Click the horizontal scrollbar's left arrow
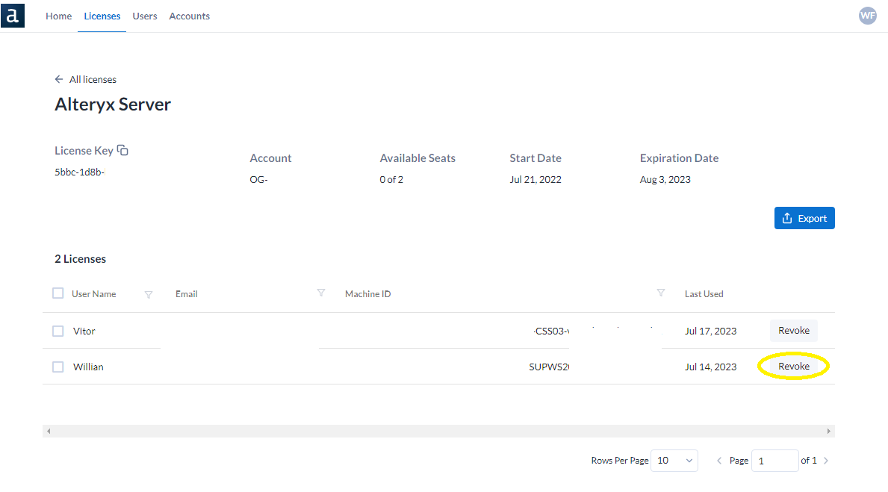 click(x=49, y=432)
